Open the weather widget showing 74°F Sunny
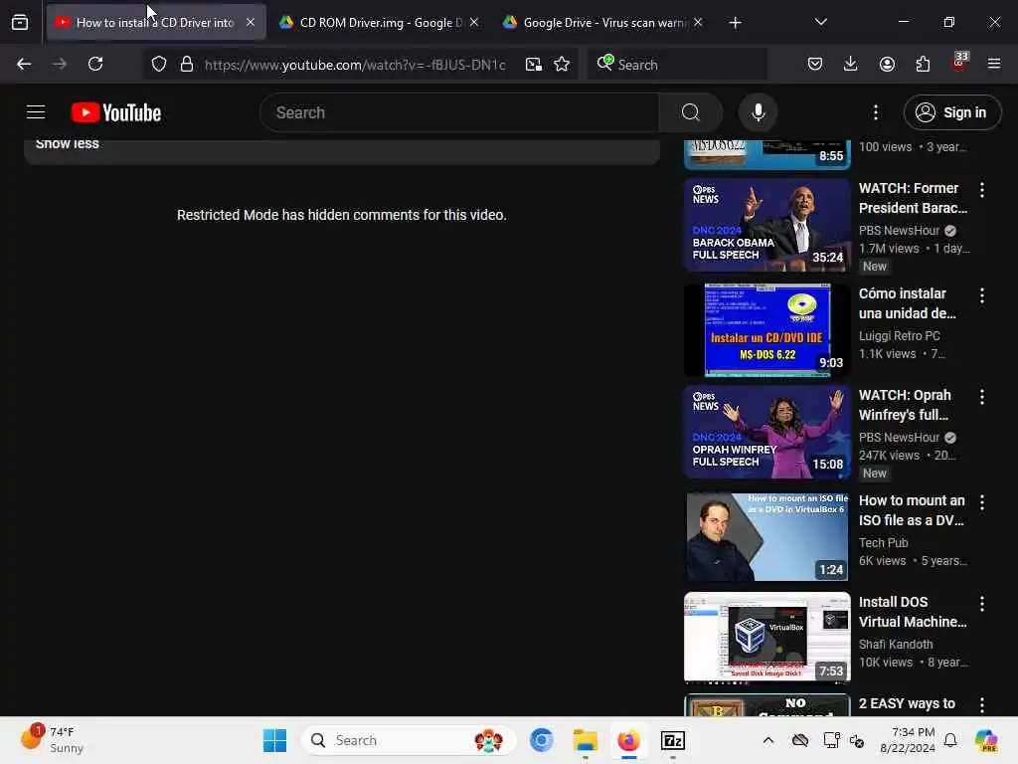Image resolution: width=1018 pixels, height=764 pixels. click(54, 739)
